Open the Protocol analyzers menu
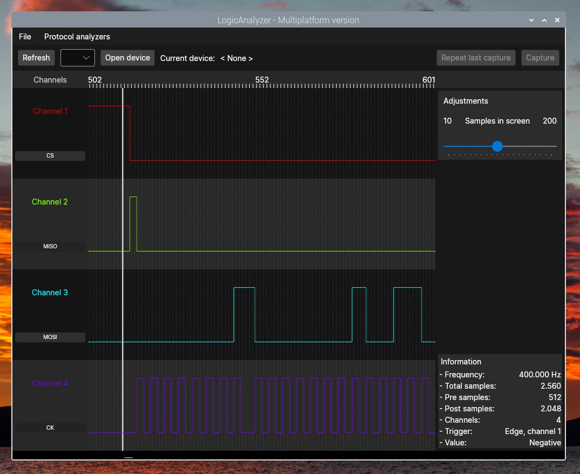 point(77,37)
